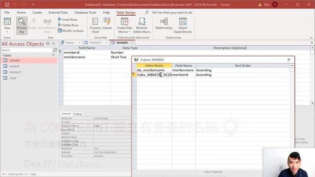
Task: Toggle the Primary Key button
Action: 22,26
